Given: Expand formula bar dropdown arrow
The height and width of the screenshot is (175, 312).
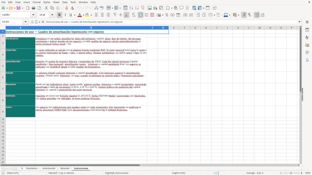Looking at the screenshot, I should [x=300, y=22].
